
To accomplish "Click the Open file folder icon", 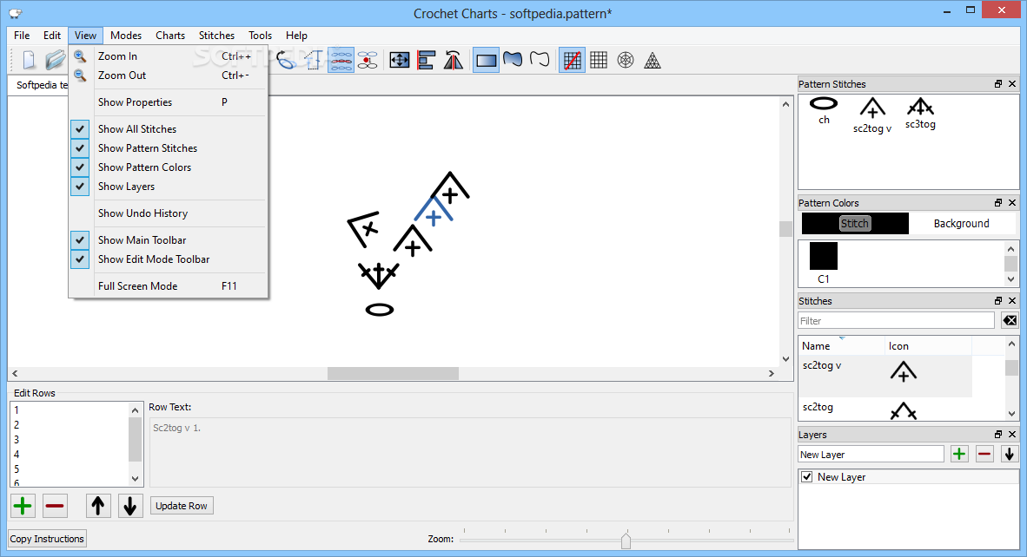I will pos(55,60).
